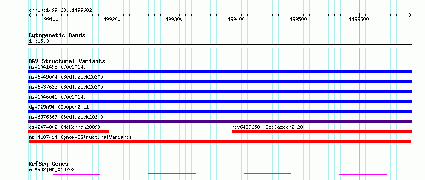Click the cytogenetic band 10p15.3 bar
This screenshot has height=180, width=425.
click(x=220, y=46)
